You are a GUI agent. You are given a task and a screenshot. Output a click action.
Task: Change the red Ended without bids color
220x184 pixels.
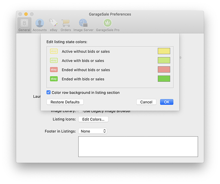164,69
